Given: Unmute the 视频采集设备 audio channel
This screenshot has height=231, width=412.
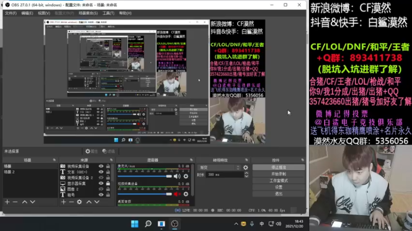Looking at the screenshot, I should pyautogui.click(x=177, y=194).
